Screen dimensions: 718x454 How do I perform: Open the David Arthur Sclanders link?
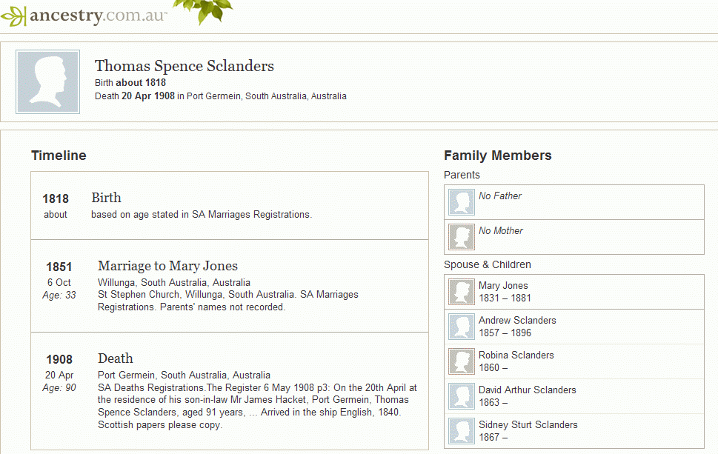(528, 390)
